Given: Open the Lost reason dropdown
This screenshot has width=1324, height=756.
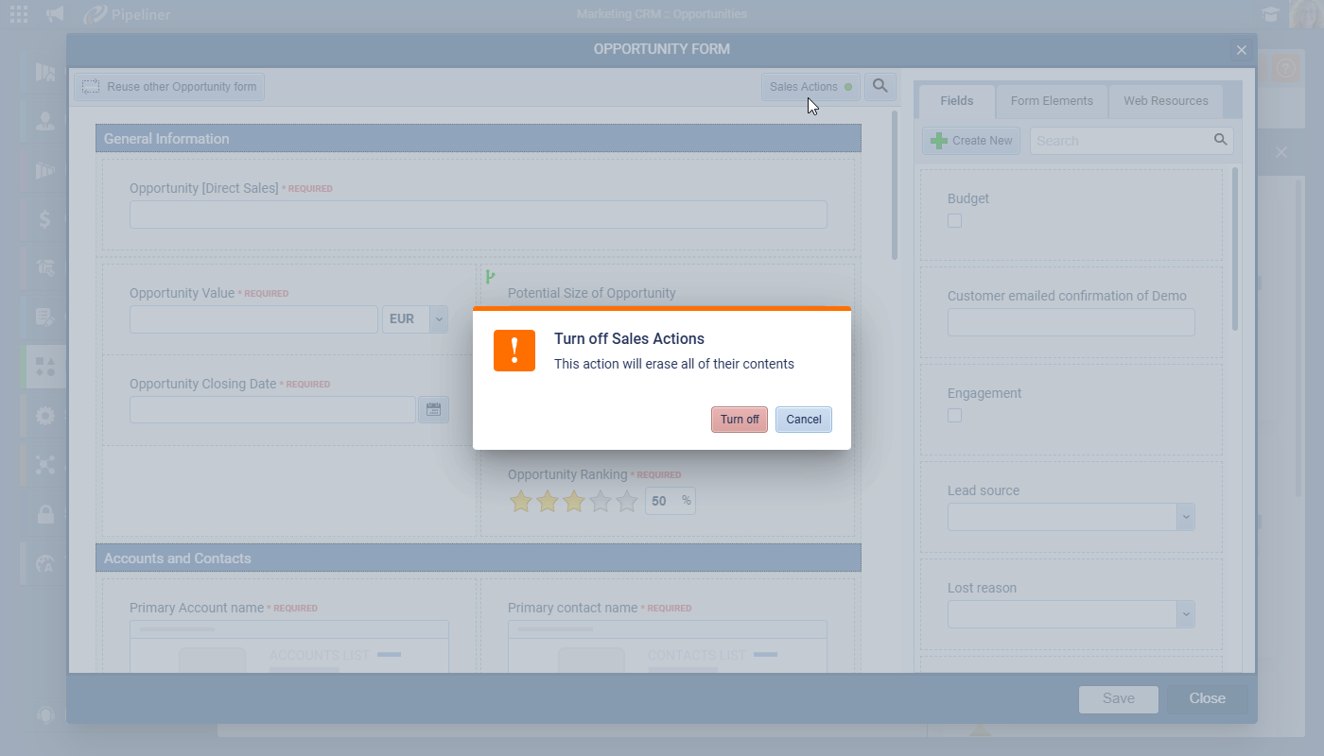Looking at the screenshot, I should pos(1185,614).
